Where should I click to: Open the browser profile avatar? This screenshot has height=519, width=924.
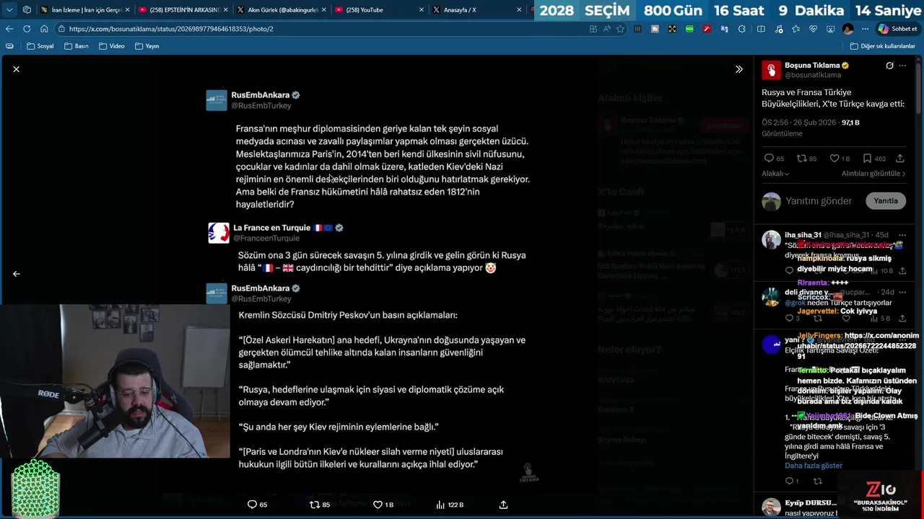847,29
